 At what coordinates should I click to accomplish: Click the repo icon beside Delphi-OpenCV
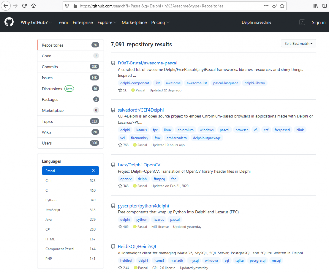pos(113,165)
